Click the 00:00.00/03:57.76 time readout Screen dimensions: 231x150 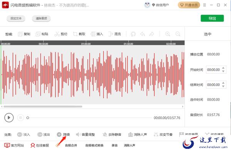(167, 118)
